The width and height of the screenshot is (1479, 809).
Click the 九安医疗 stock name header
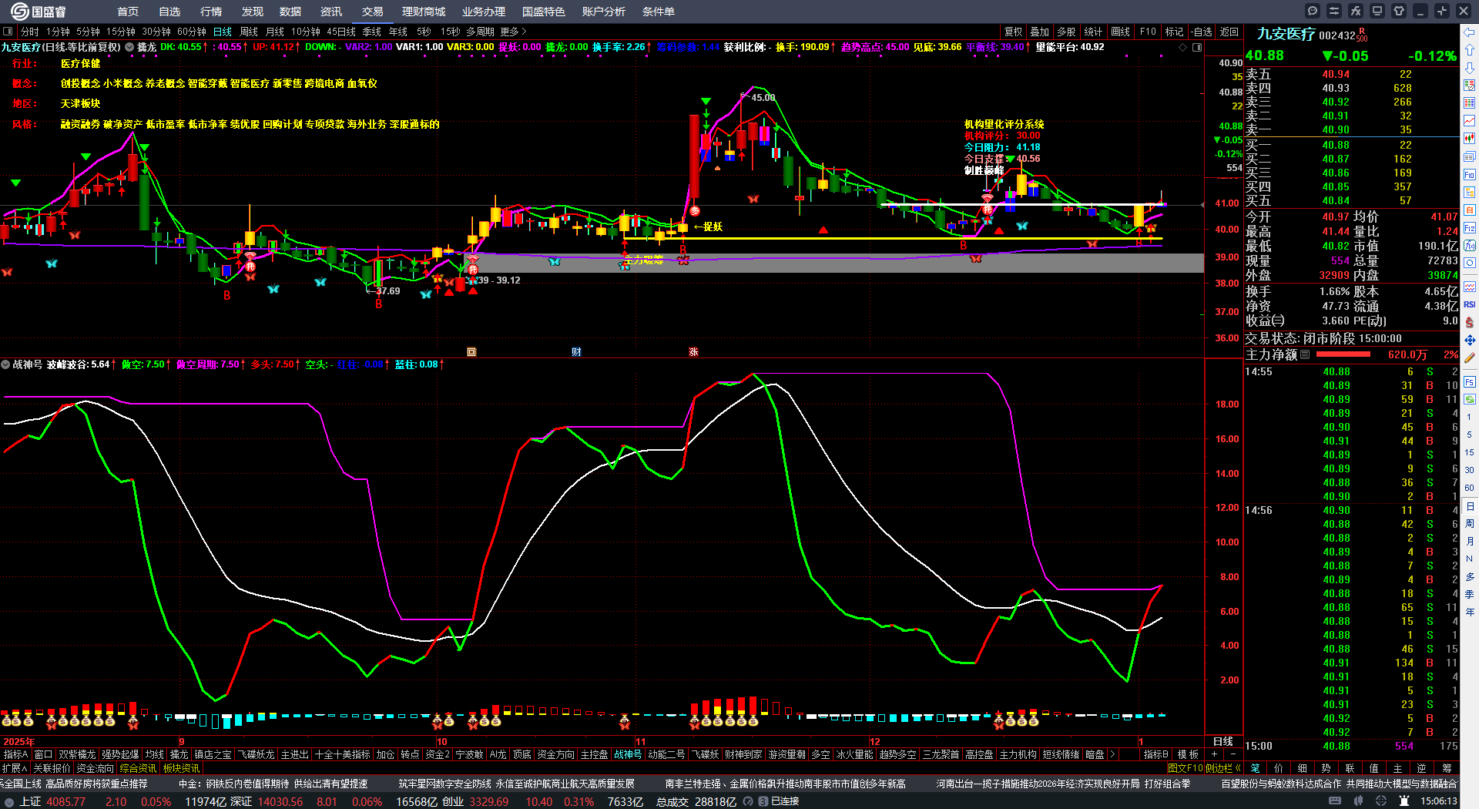click(1286, 34)
